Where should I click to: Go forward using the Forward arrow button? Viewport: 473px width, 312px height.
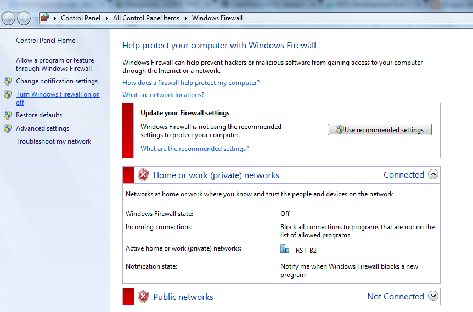click(x=24, y=19)
